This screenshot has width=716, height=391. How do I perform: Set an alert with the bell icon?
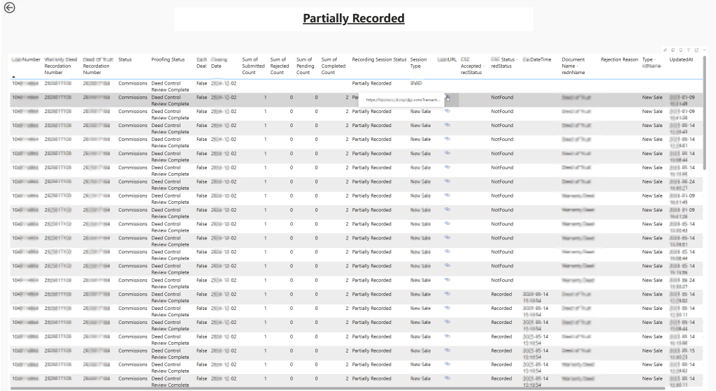coord(681,50)
